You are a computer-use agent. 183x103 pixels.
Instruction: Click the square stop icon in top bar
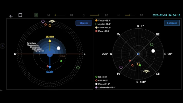tap(20, 15)
